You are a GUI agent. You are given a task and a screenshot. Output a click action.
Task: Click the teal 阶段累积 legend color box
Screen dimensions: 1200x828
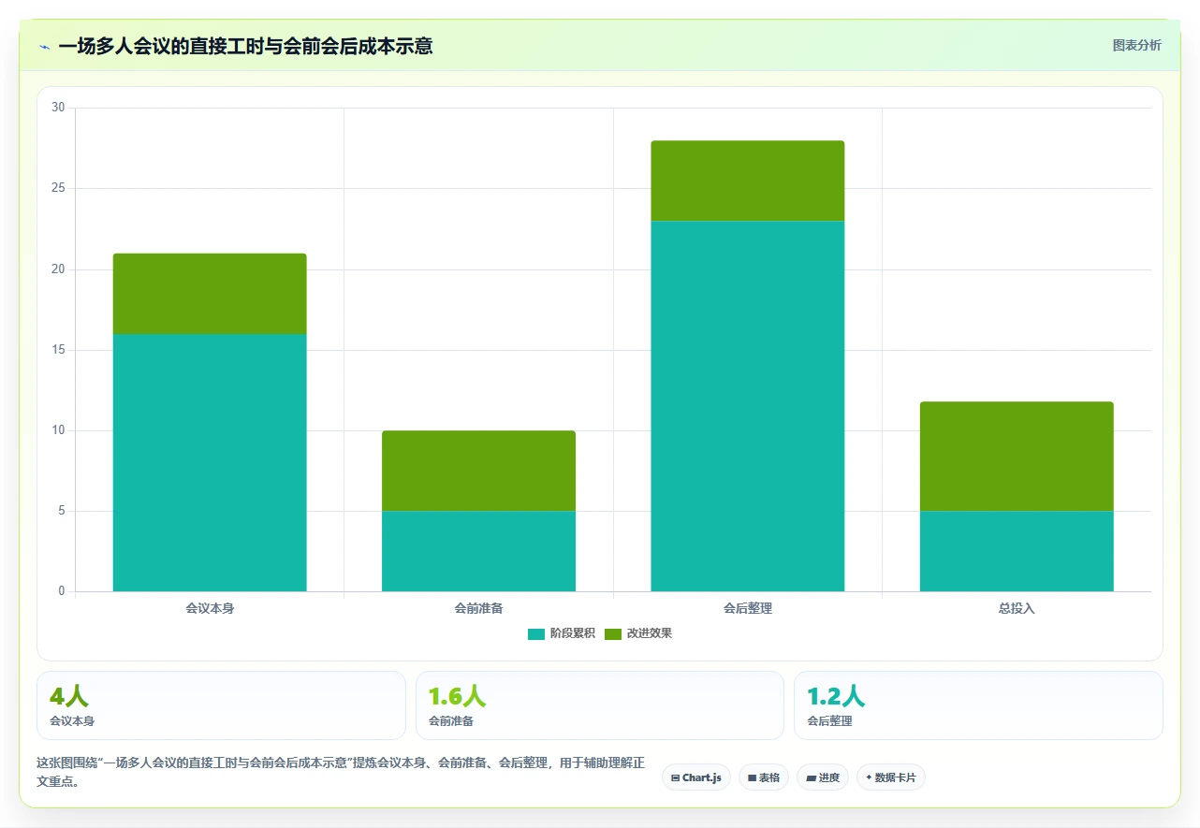pyautogui.click(x=536, y=634)
